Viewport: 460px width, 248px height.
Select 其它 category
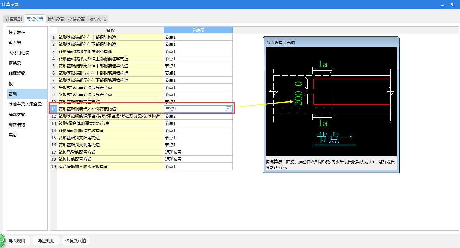27,135
